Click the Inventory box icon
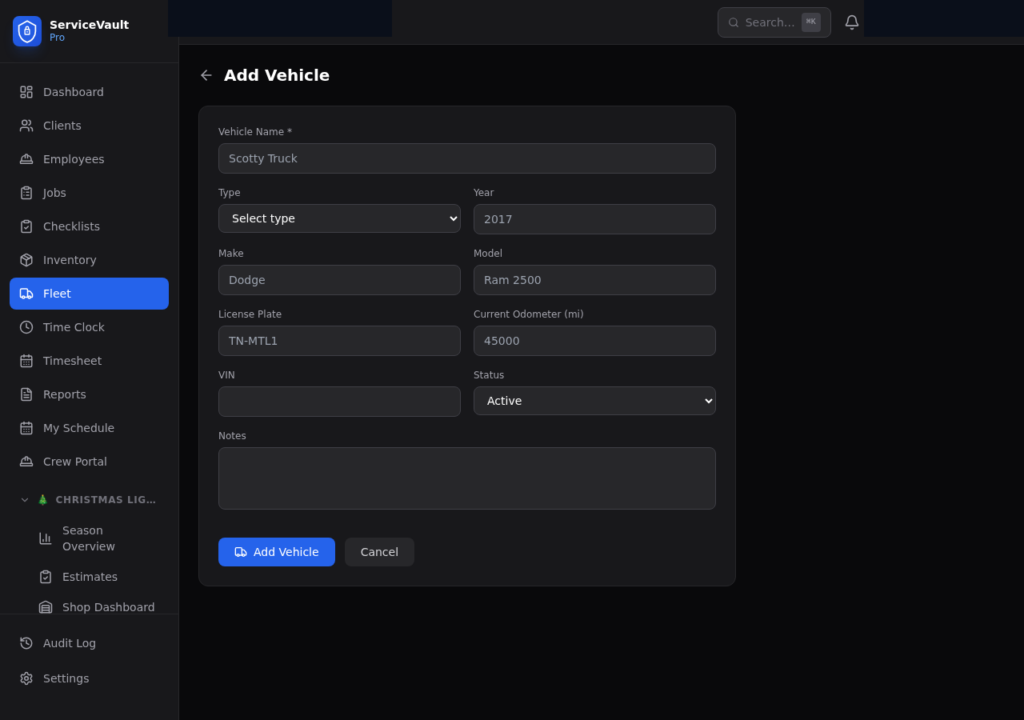Viewport: 1024px width, 720px height. coord(26,260)
